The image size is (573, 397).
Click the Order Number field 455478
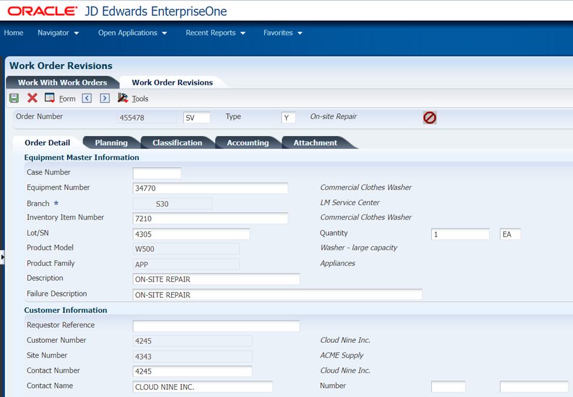pyautogui.click(x=147, y=117)
